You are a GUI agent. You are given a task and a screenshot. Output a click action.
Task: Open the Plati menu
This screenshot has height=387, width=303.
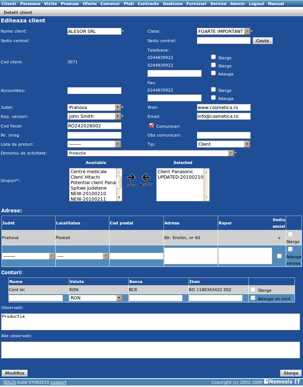click(x=129, y=4)
